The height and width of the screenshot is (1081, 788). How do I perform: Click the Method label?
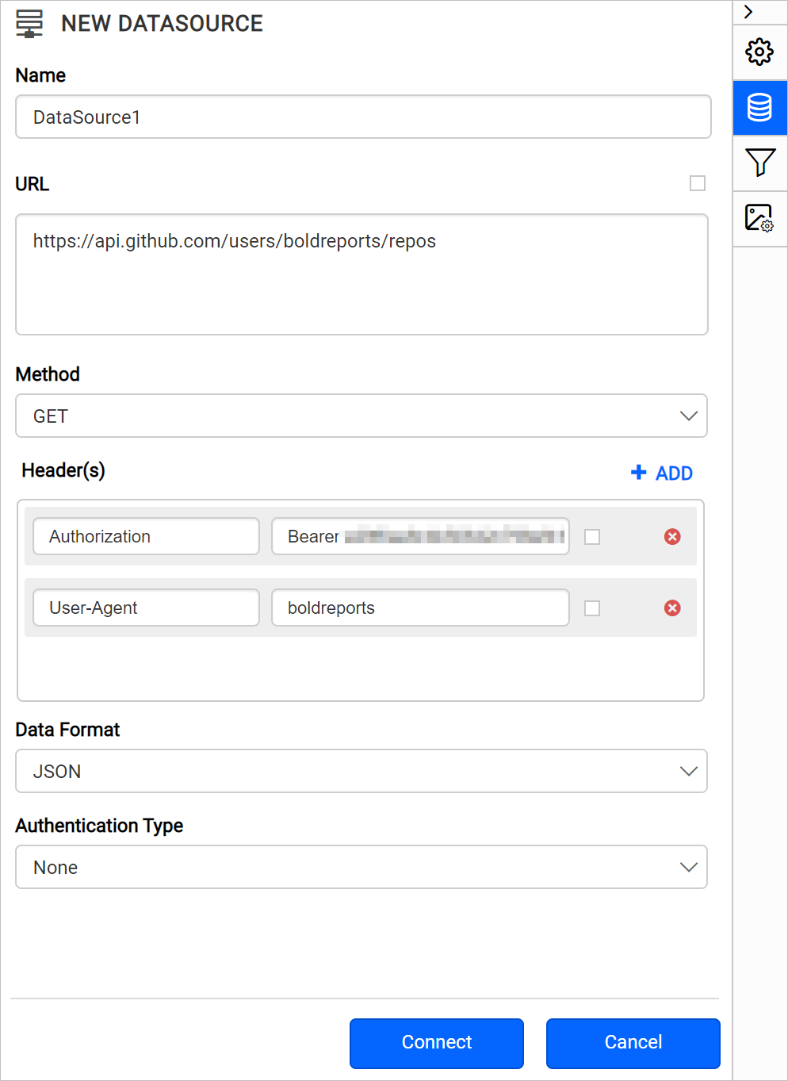48,374
